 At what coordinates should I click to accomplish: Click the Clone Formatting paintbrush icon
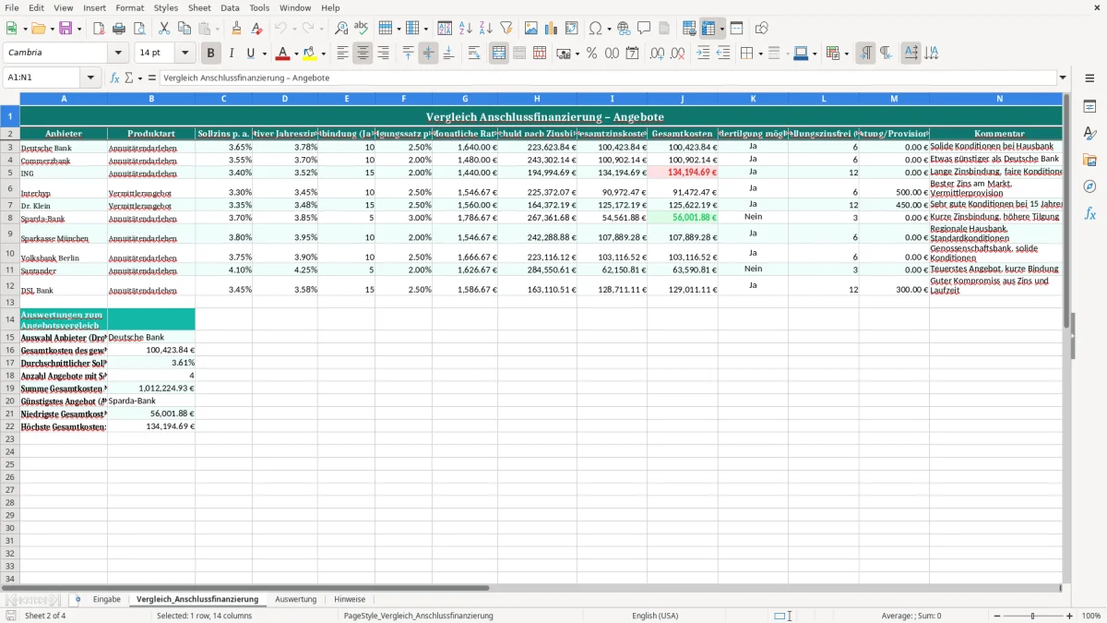tap(236, 29)
